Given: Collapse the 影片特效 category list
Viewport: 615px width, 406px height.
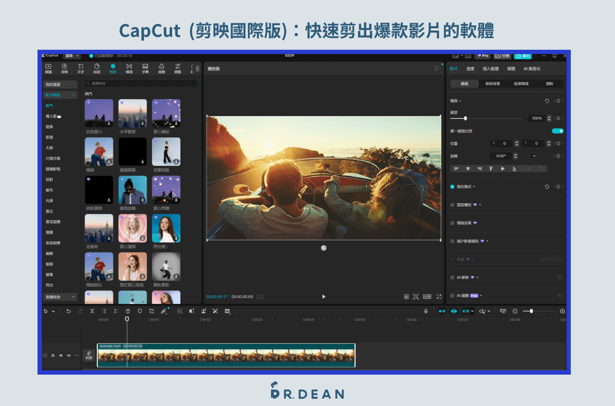Looking at the screenshot, I should pyautogui.click(x=73, y=95).
